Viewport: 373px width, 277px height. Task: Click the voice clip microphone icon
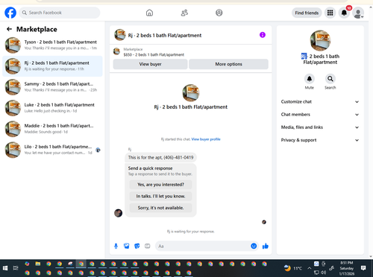(116, 246)
